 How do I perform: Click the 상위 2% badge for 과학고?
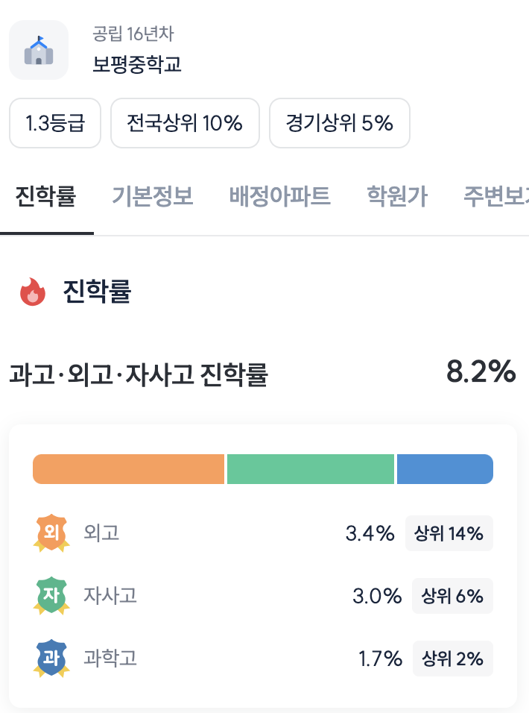coord(452,659)
